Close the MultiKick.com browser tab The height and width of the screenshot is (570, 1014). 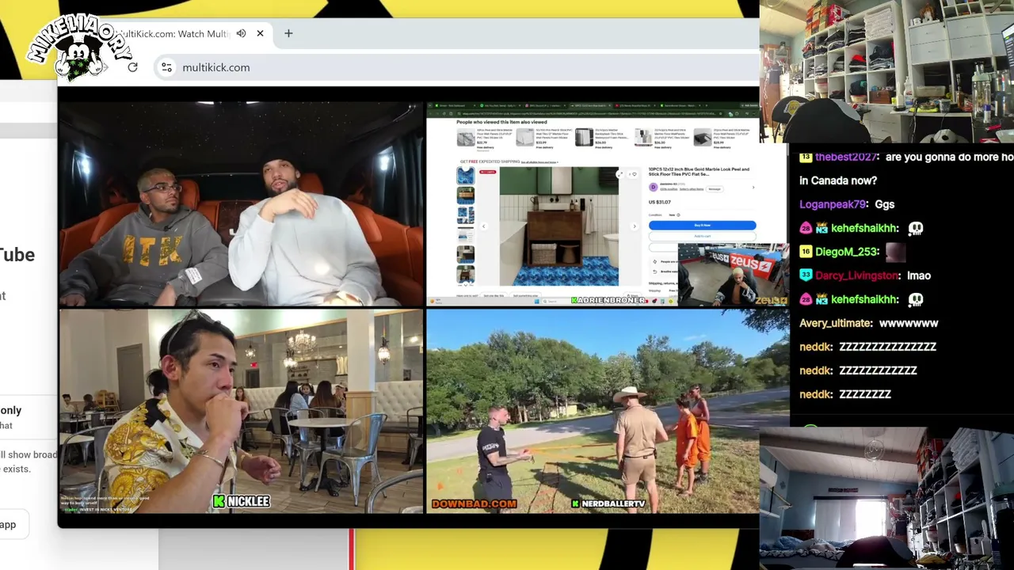point(260,33)
